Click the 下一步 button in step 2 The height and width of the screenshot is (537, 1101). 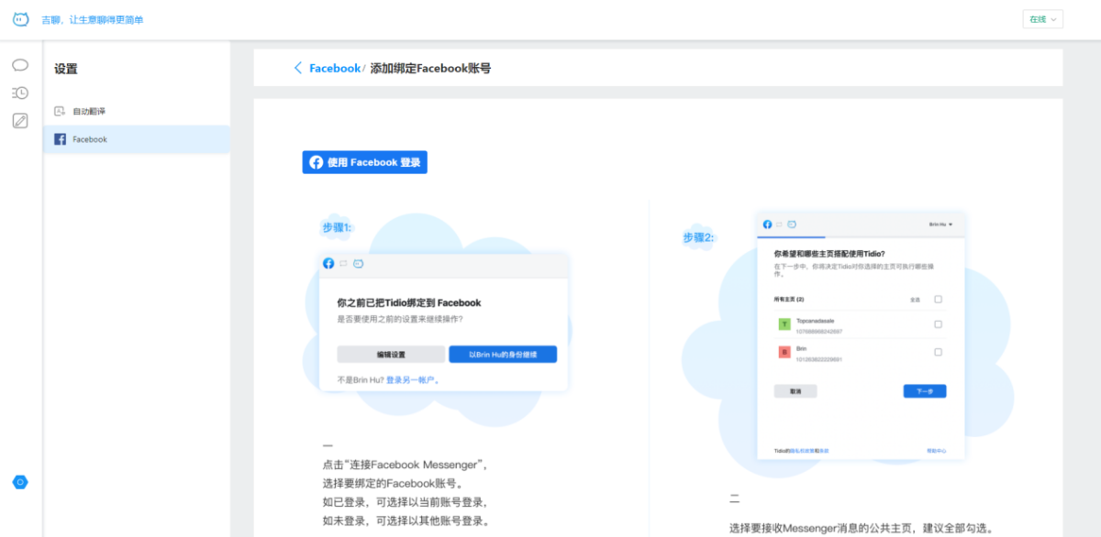[924, 391]
